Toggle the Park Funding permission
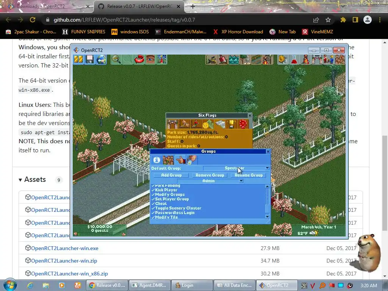The height and width of the screenshot is (291, 388). (x=166, y=186)
